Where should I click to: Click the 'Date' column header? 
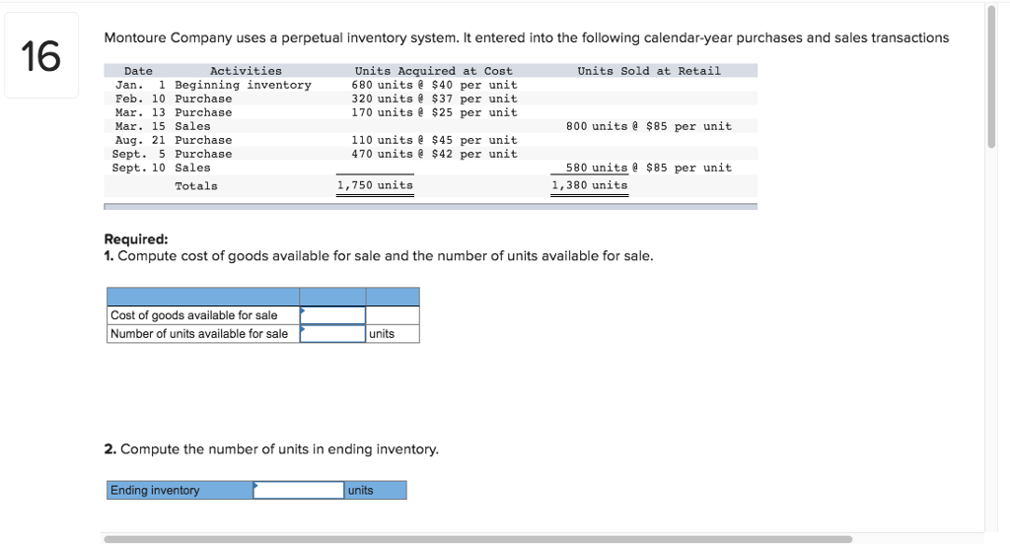138,71
